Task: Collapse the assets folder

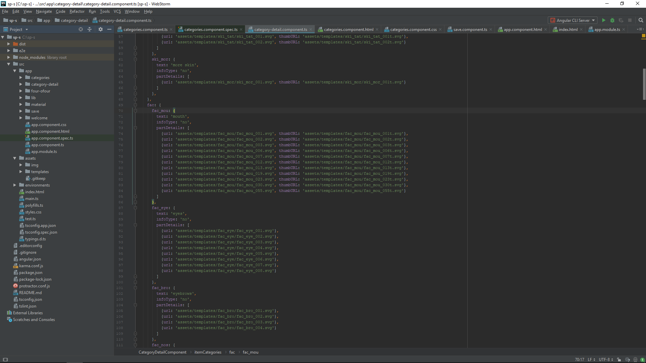Action: tap(15, 158)
